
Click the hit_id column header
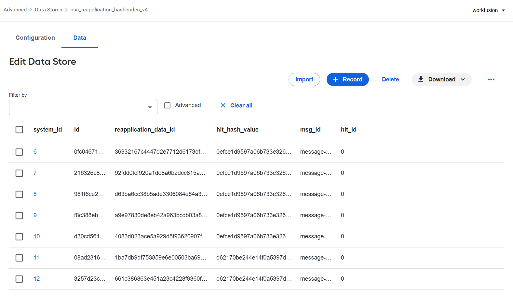(349, 130)
